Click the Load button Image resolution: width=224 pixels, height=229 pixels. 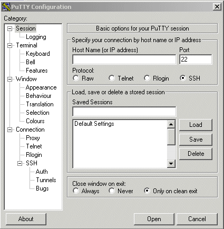[196, 125]
